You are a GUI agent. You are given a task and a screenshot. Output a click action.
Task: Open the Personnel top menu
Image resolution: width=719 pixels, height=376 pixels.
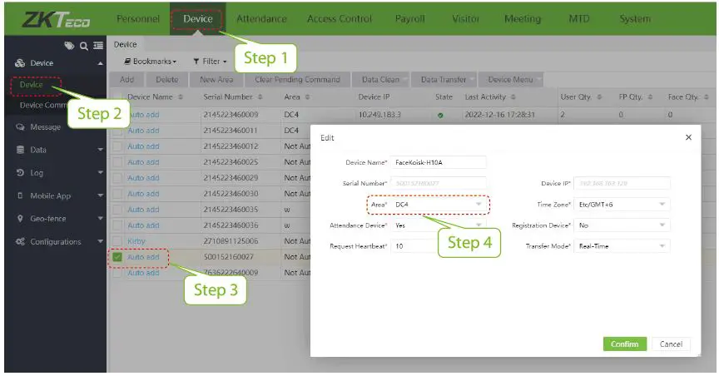(x=138, y=19)
